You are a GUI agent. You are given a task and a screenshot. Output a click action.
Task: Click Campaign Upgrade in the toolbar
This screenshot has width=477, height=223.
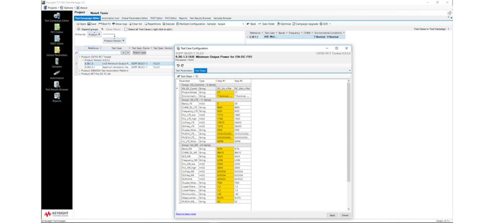coord(305,24)
